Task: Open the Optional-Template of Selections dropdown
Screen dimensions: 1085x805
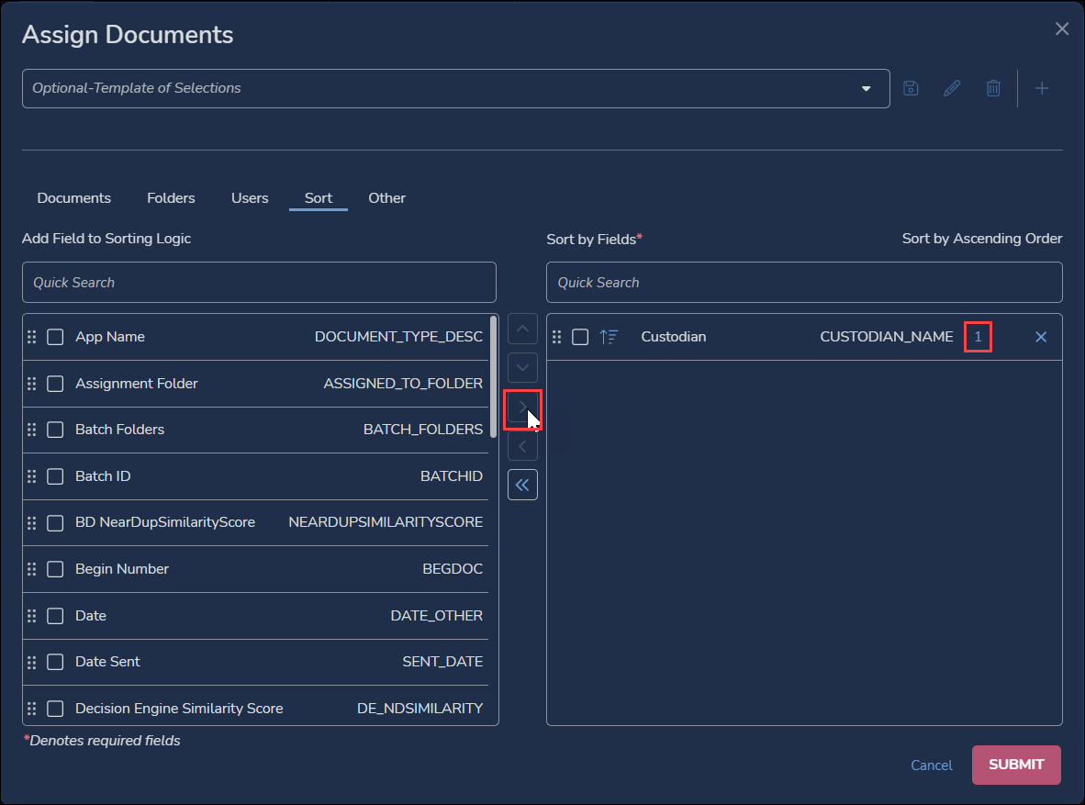Action: [865, 88]
